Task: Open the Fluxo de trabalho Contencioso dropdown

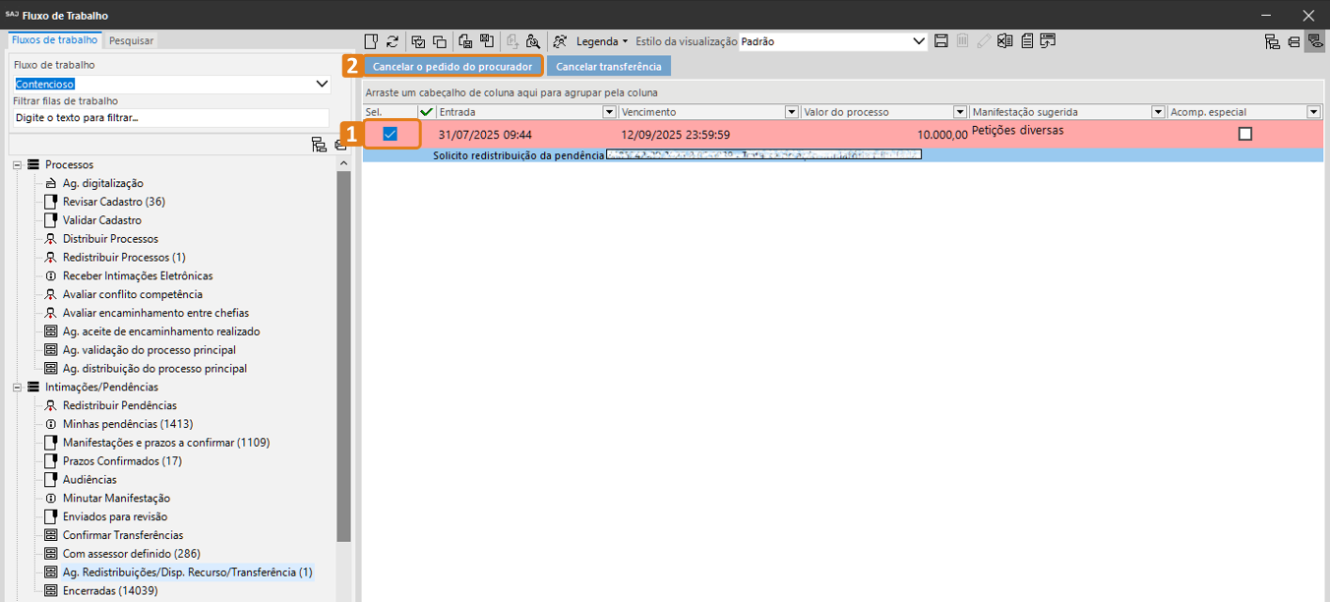Action: (x=322, y=84)
